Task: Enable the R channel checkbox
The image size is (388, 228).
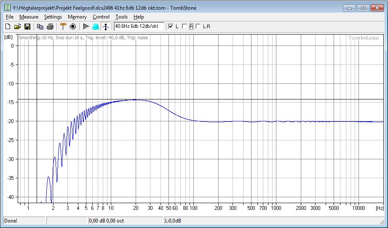Action: [185, 27]
